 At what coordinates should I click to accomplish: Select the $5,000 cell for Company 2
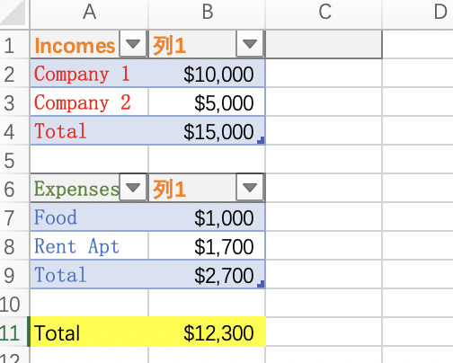tap(207, 102)
